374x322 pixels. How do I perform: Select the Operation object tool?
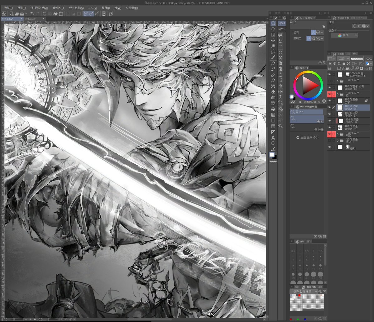(273, 35)
